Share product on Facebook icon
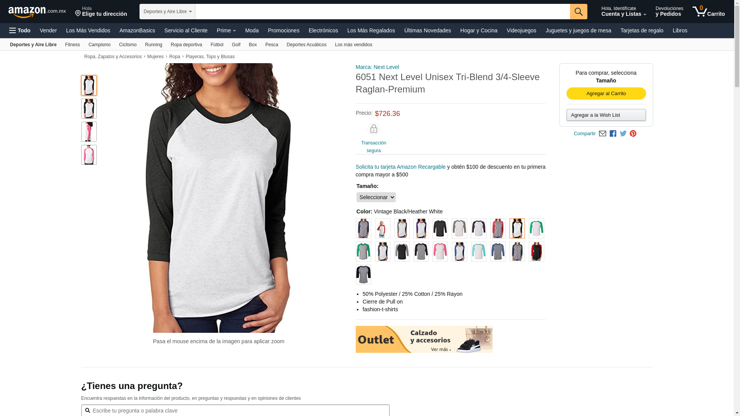This screenshot has width=740, height=416. pos(613,134)
